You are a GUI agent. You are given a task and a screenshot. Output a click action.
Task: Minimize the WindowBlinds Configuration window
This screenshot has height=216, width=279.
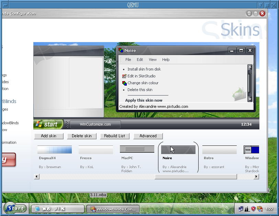pyautogui.click(x=249, y=13)
